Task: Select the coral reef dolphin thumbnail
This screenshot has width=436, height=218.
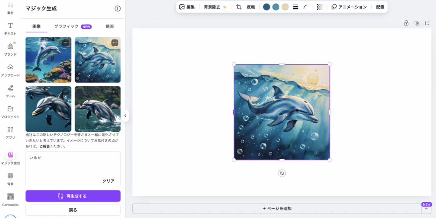Action: pyautogui.click(x=49, y=60)
